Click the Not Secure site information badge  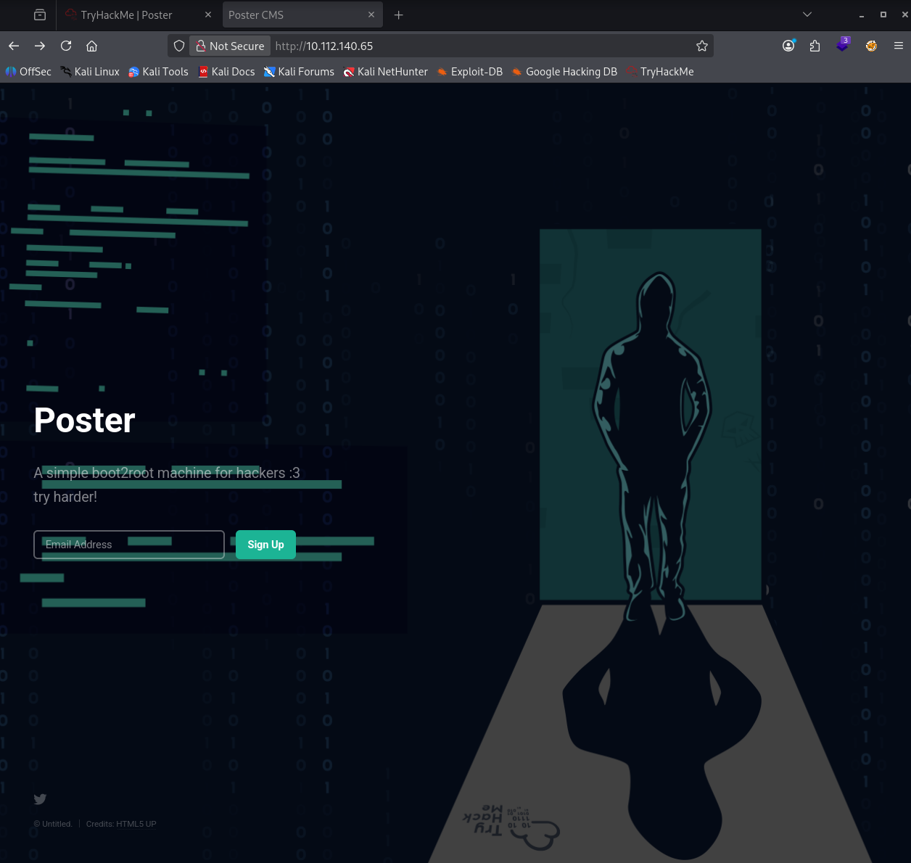point(230,46)
